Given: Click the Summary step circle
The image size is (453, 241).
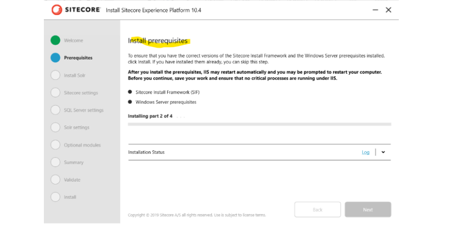Looking at the screenshot, I should point(55,162).
